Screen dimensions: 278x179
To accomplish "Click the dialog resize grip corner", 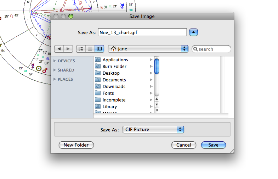I will [x=232, y=151].
